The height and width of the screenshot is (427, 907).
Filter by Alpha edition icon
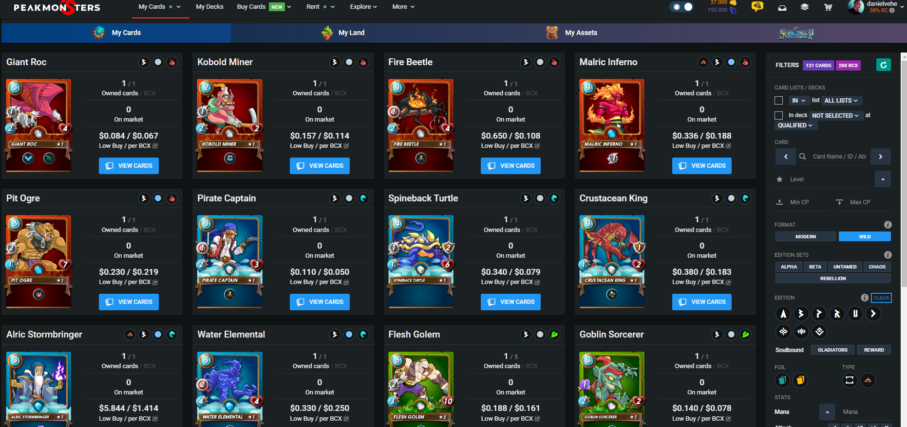(783, 314)
